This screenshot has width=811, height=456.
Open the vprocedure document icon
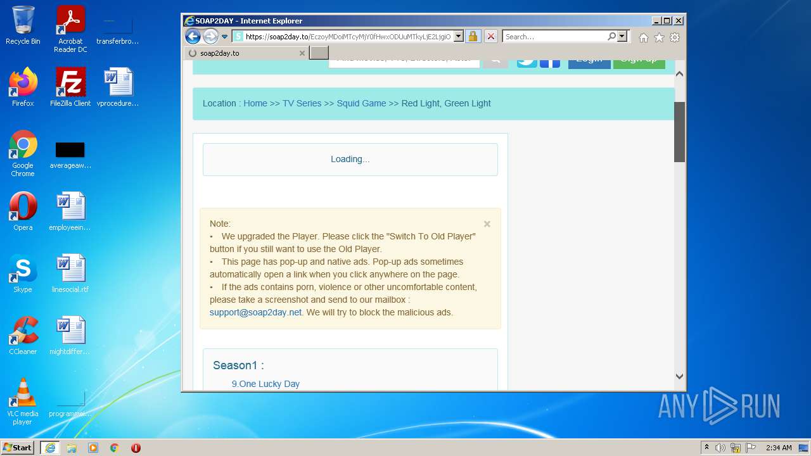click(x=118, y=87)
